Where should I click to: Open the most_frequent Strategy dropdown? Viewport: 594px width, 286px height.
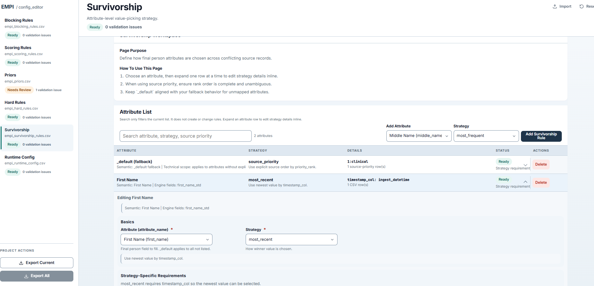click(486, 136)
